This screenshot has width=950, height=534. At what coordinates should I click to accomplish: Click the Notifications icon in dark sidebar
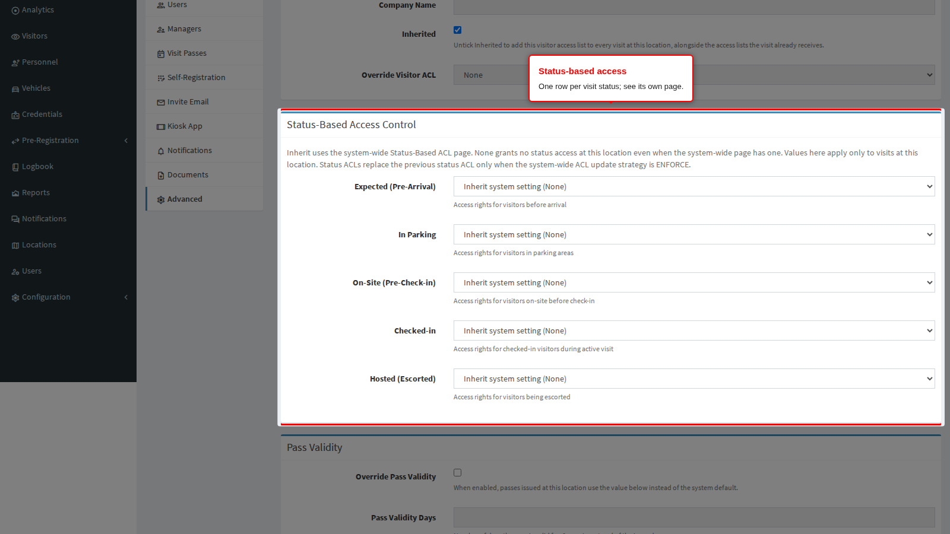(15, 220)
